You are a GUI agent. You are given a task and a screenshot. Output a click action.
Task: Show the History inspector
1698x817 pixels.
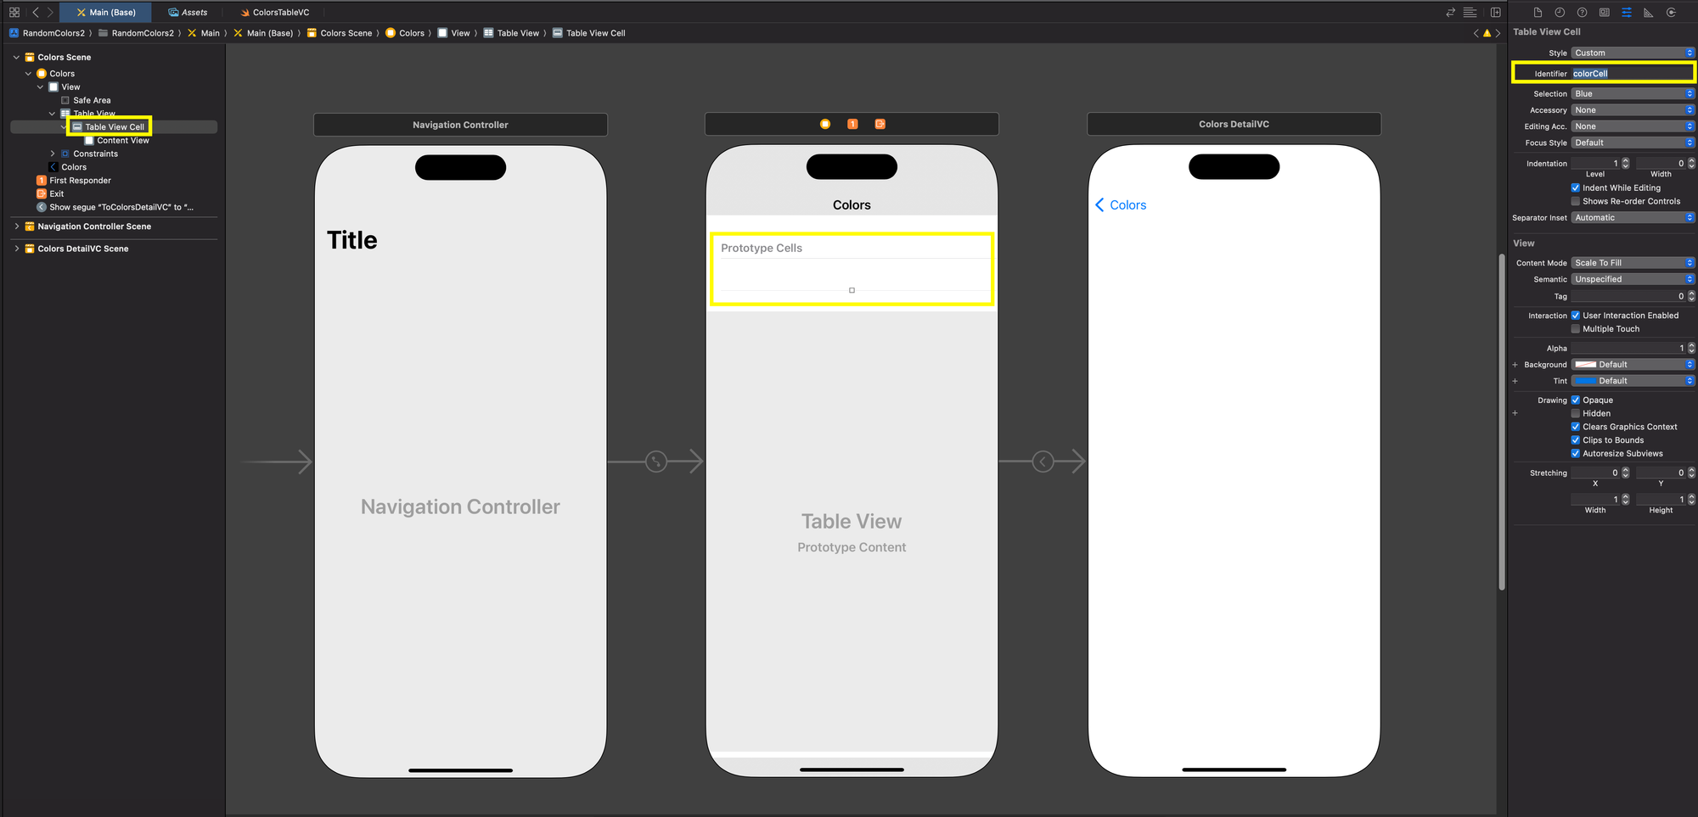(1560, 12)
